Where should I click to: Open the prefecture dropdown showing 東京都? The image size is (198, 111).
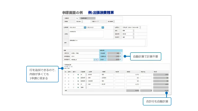tap(128, 34)
